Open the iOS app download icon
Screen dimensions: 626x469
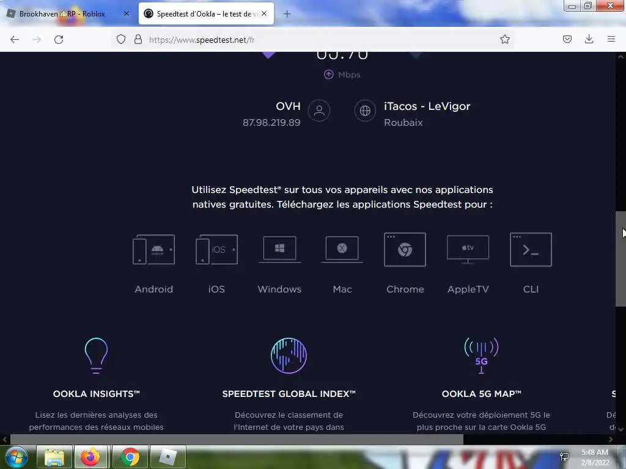[216, 250]
